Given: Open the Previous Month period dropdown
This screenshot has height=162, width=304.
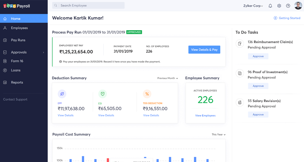Looking at the screenshot, I should (168, 78).
